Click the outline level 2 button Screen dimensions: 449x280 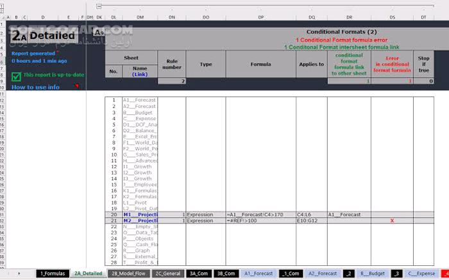click(2, 11)
